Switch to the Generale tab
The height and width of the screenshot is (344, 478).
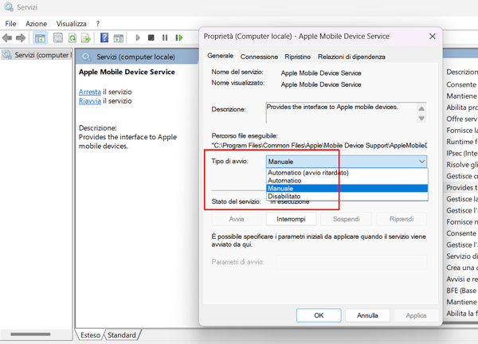(x=220, y=56)
